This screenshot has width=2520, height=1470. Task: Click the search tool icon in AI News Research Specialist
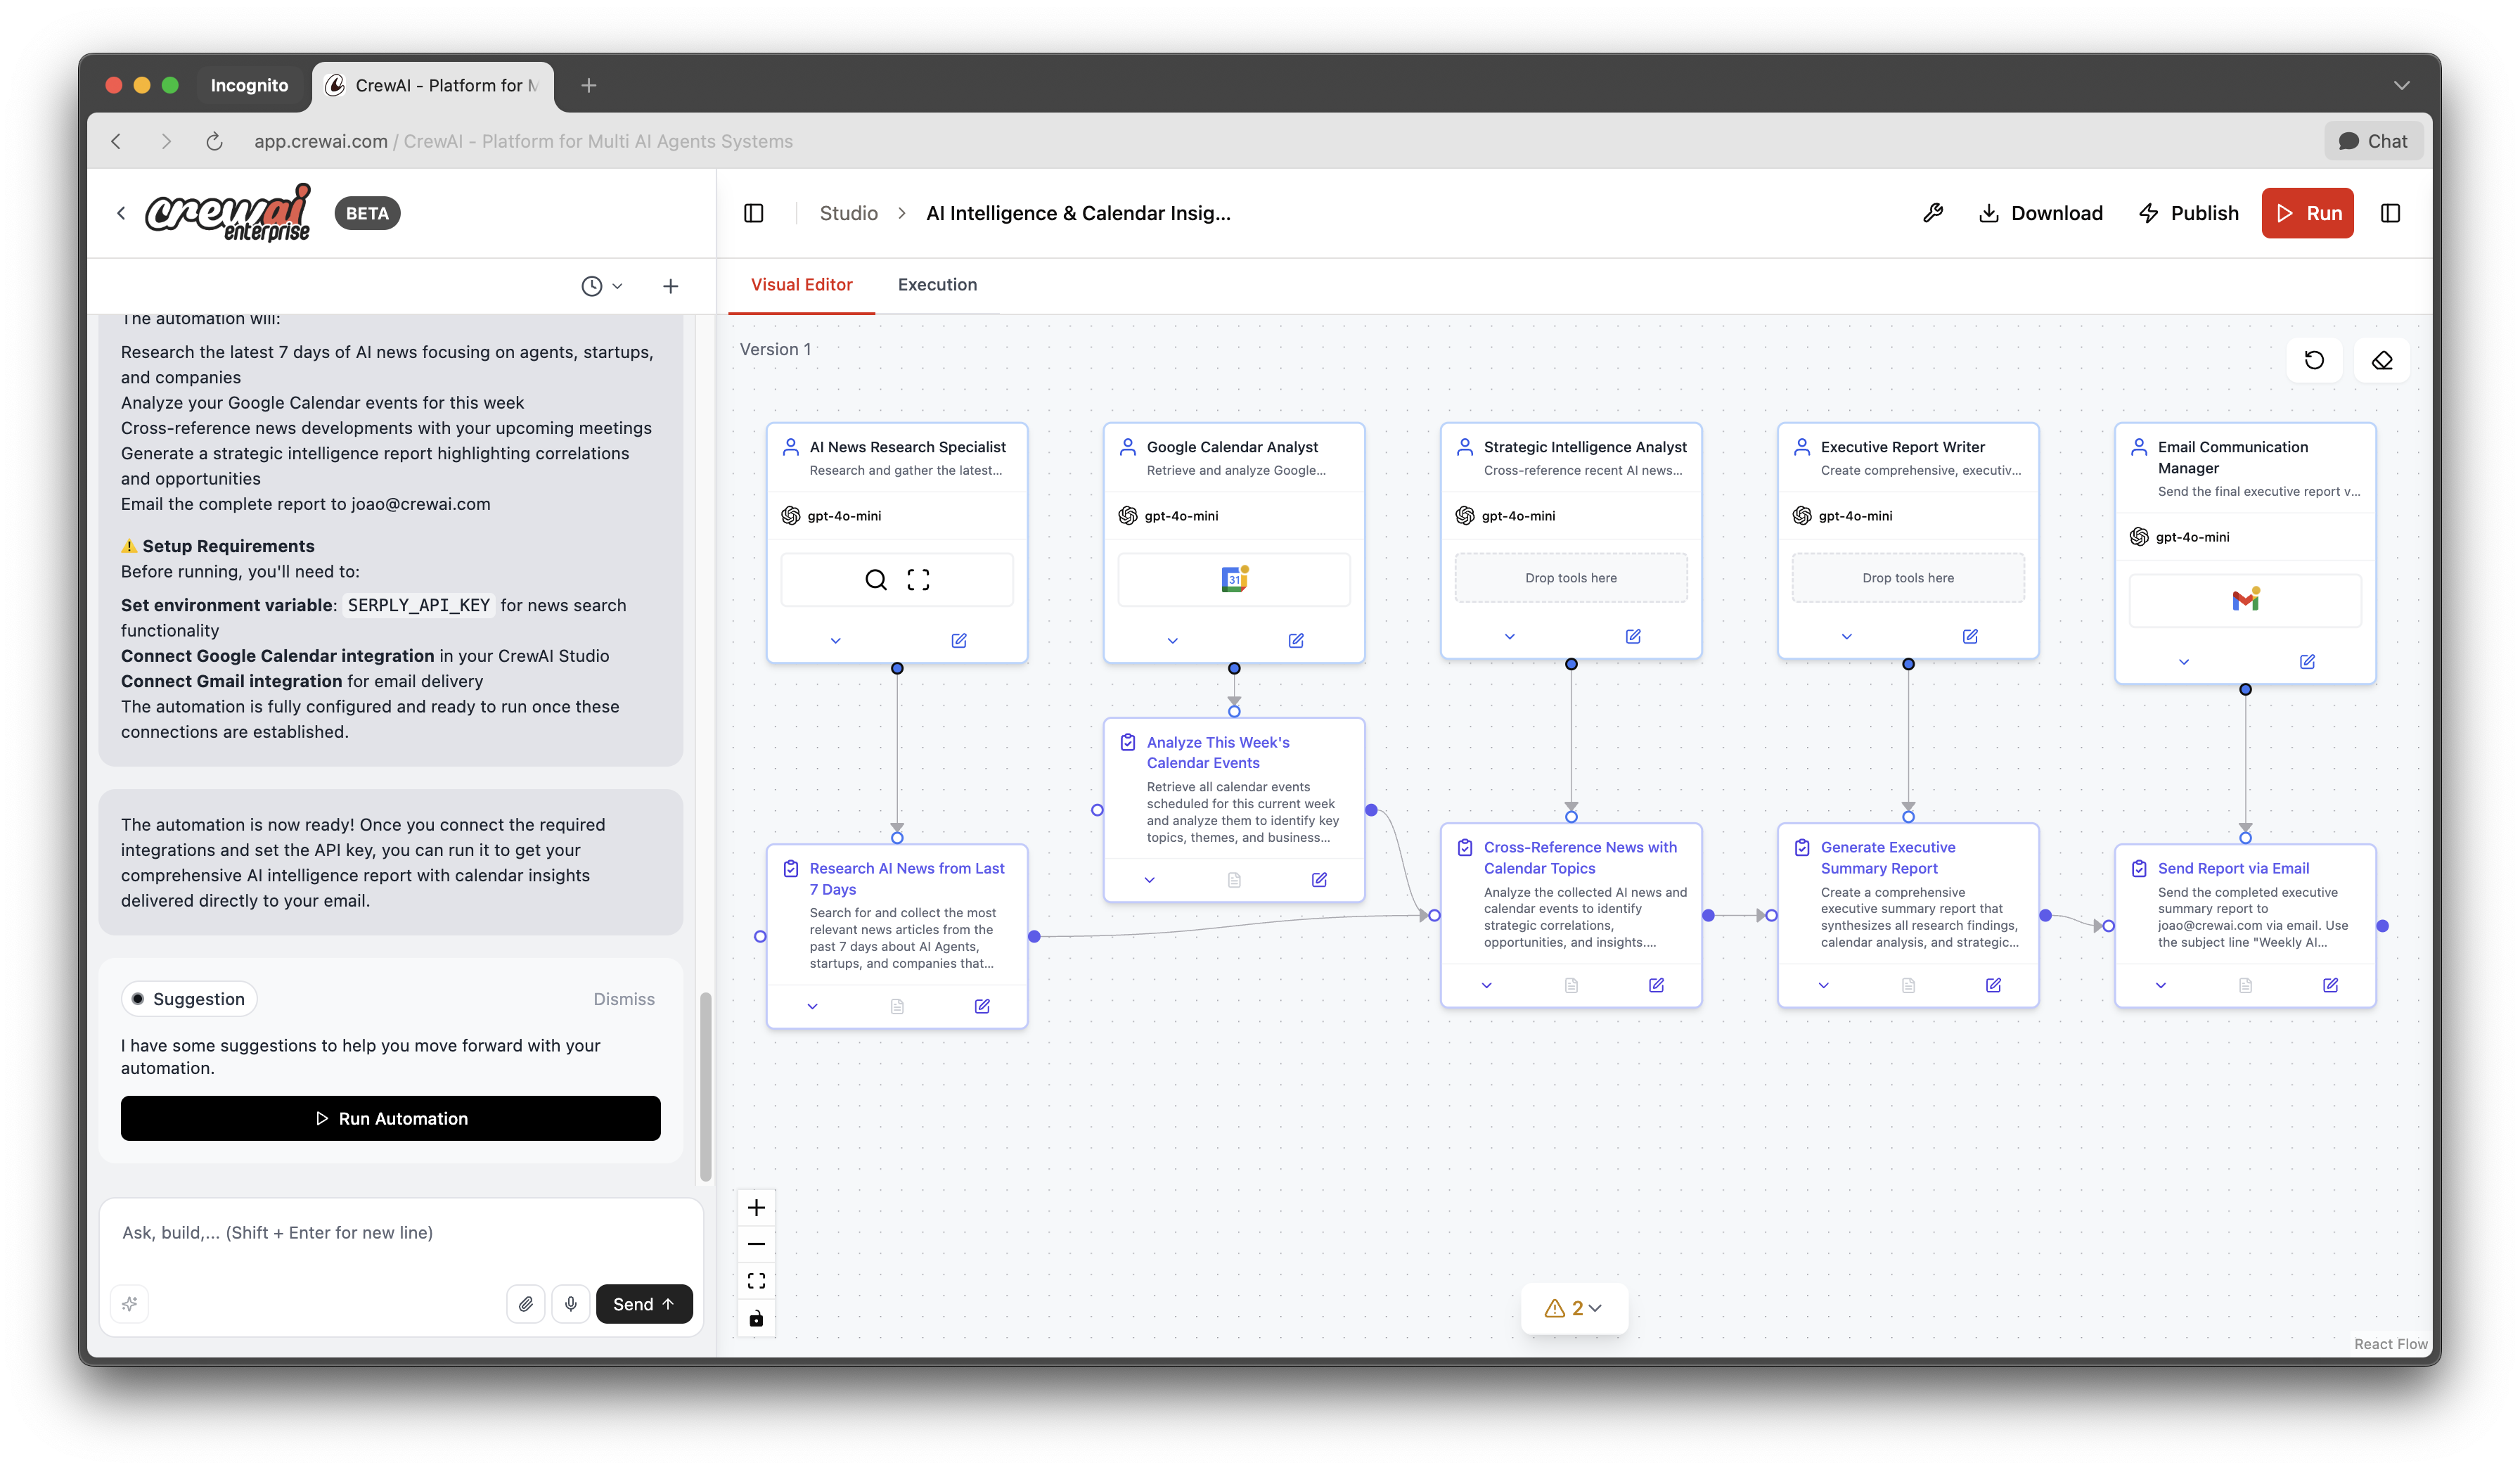pyautogui.click(x=875, y=579)
